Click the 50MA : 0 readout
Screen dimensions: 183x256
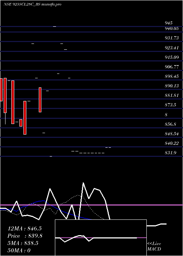19,251
